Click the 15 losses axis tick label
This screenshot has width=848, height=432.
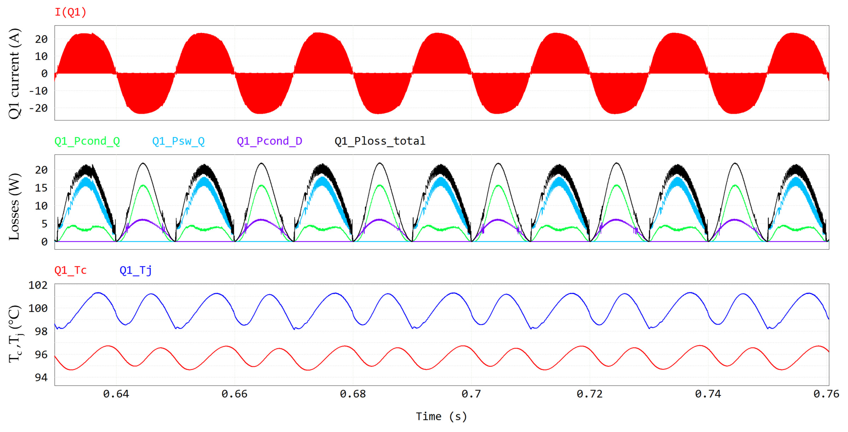41,188
